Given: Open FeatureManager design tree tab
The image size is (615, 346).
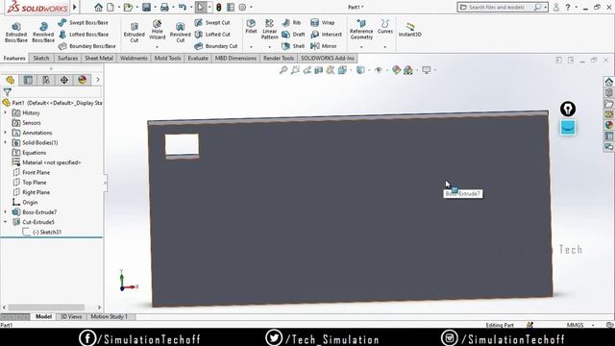Looking at the screenshot, I should 11,80.
